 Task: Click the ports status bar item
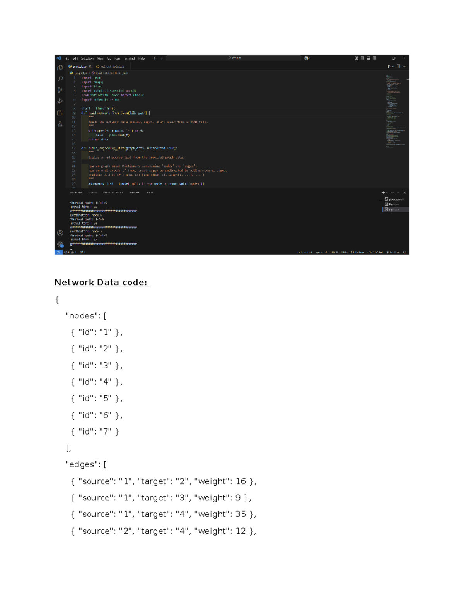tap(83, 252)
